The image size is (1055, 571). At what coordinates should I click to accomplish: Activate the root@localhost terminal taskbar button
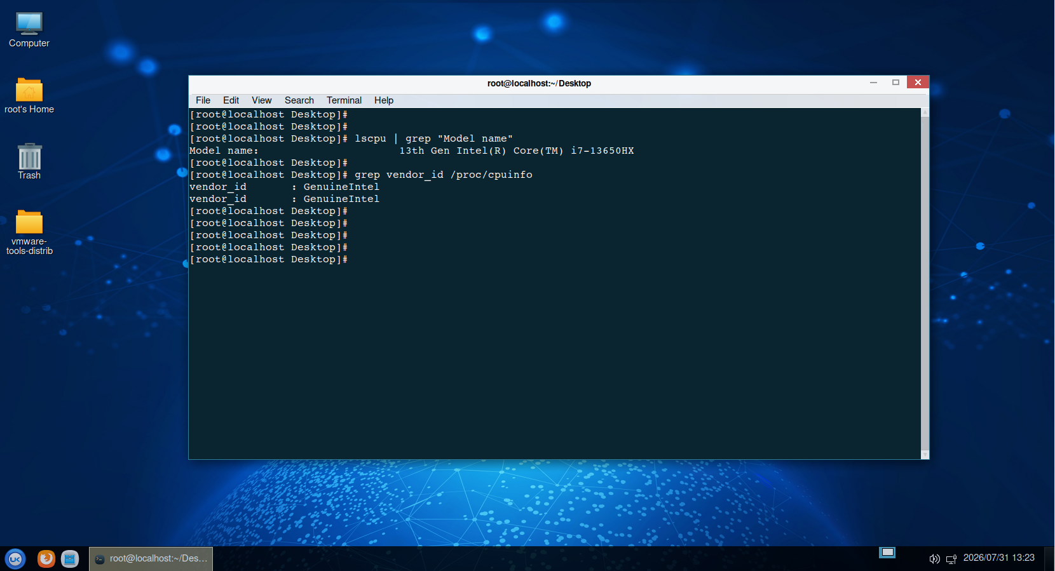(151, 559)
